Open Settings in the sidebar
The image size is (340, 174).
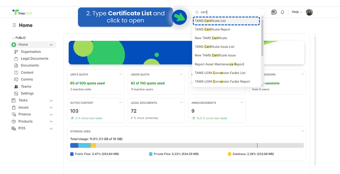coord(27,93)
